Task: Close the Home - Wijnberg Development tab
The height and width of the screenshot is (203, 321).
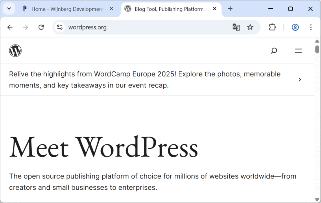Action: 111,9
